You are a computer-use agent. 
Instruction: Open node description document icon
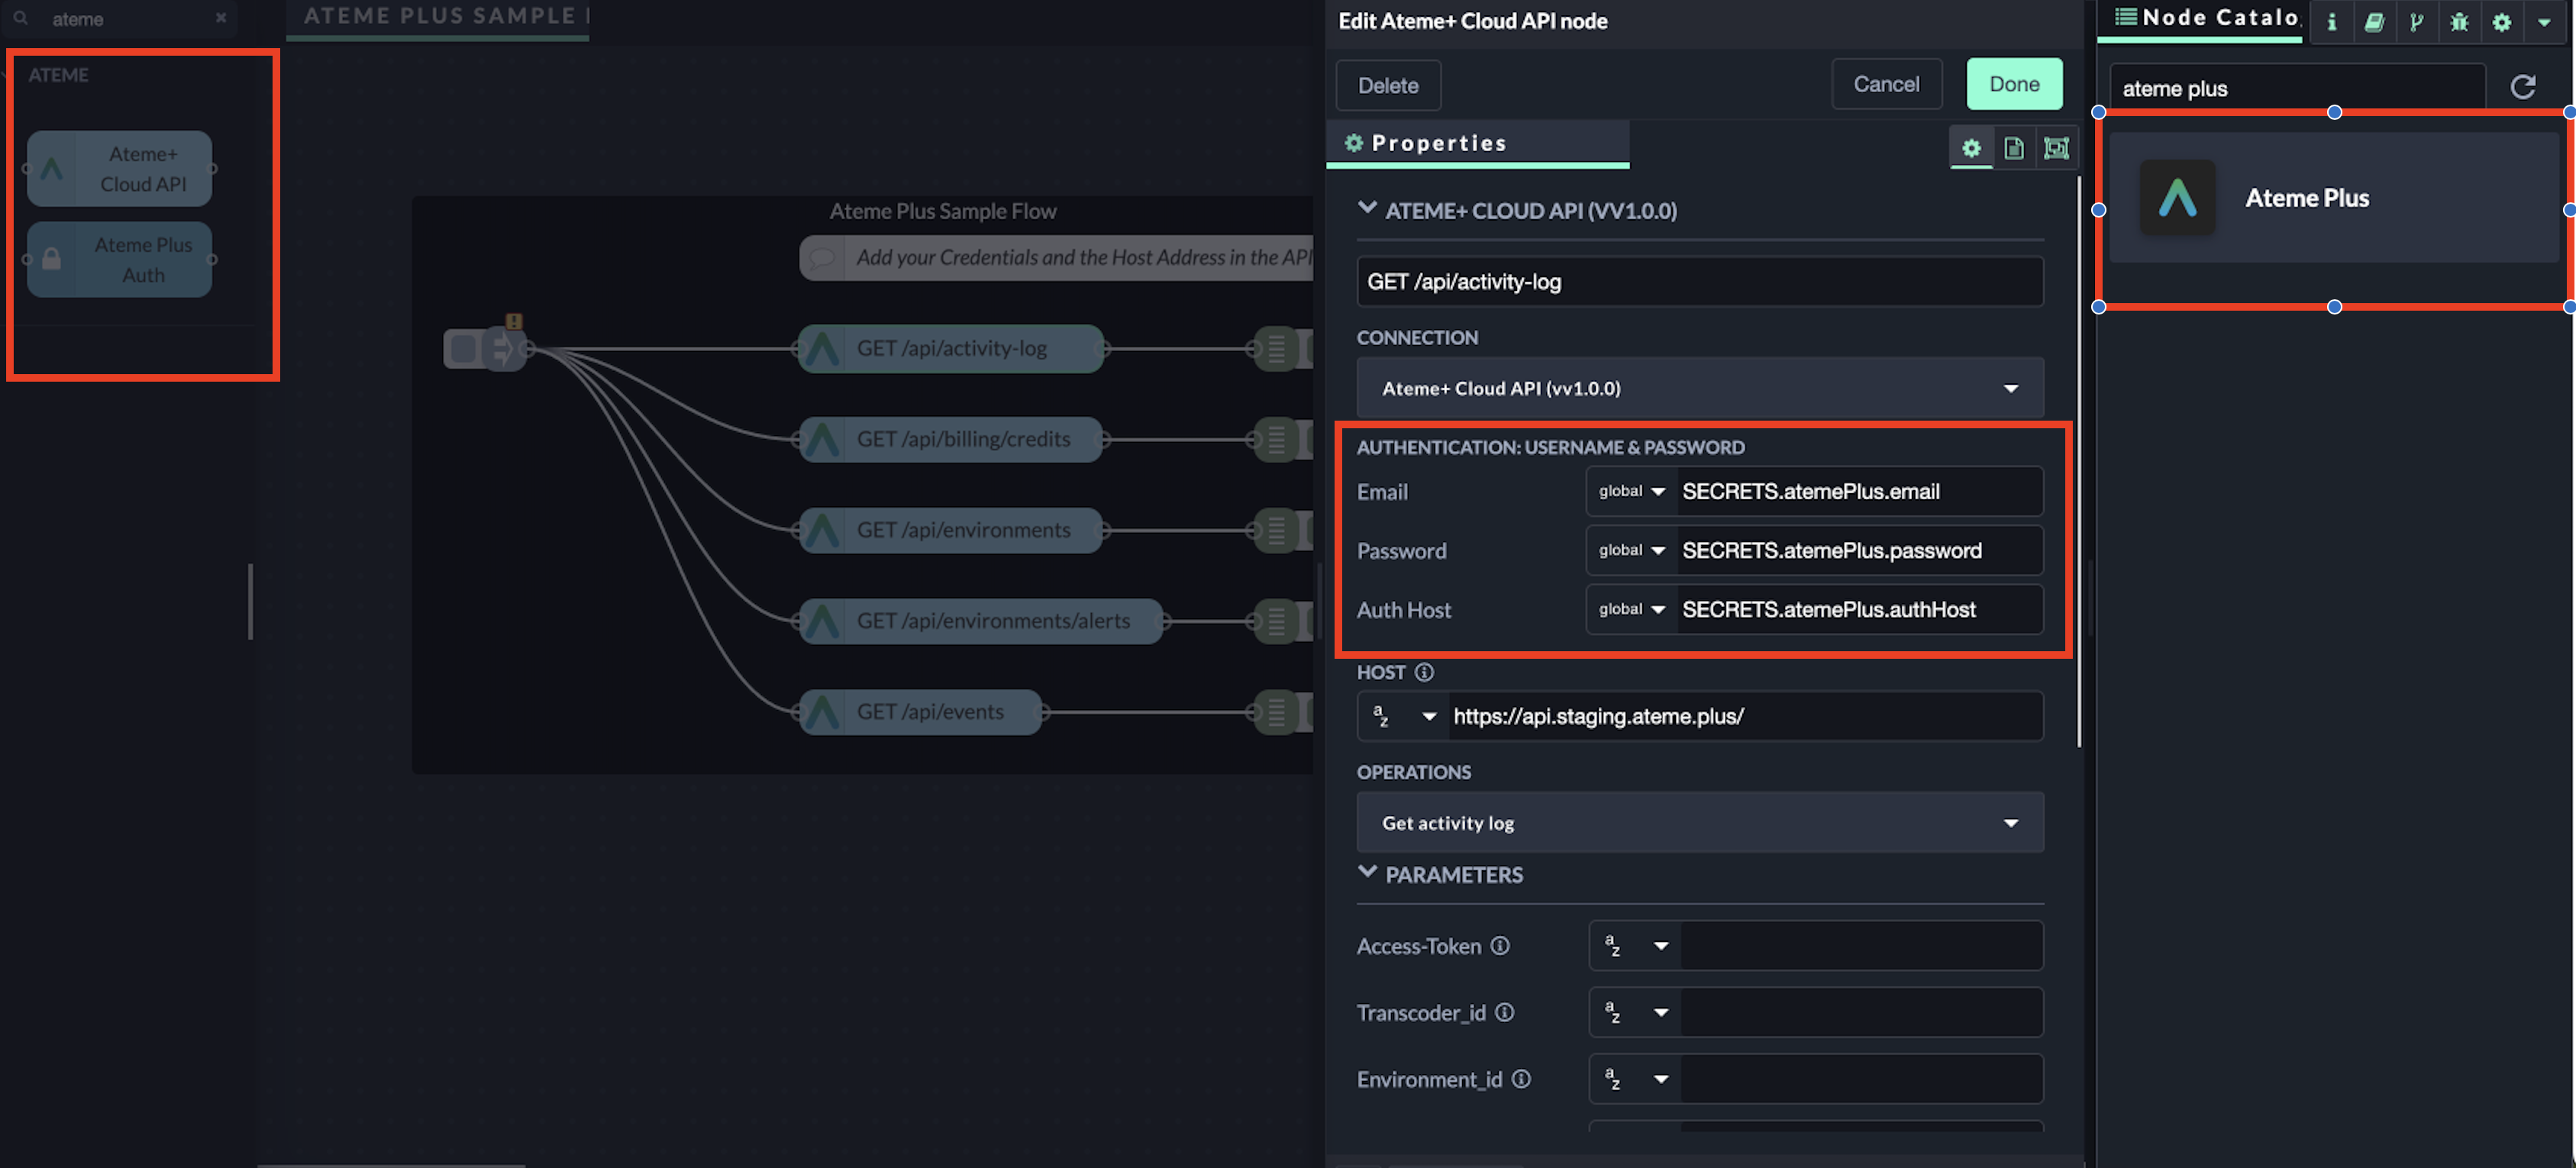pyautogui.click(x=2013, y=148)
